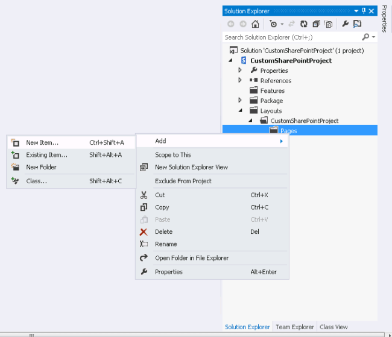Open the search options dropdown arrow
Screen dimensions: 392x337
click(x=373, y=37)
